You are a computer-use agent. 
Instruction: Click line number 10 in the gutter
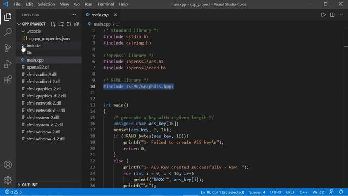coord(92,87)
